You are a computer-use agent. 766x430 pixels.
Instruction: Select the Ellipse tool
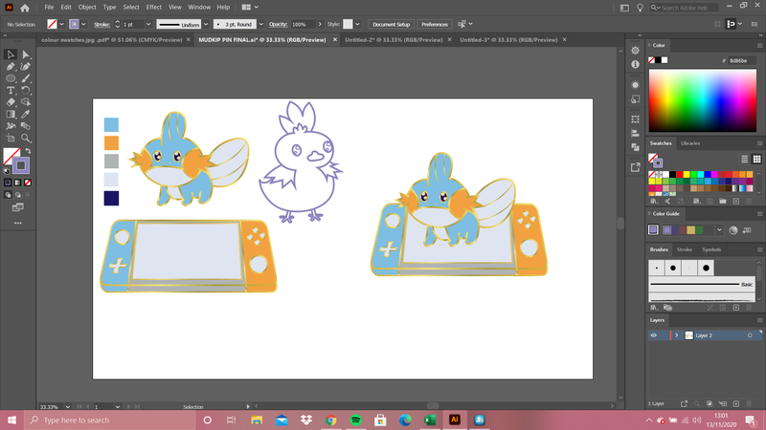pos(11,78)
